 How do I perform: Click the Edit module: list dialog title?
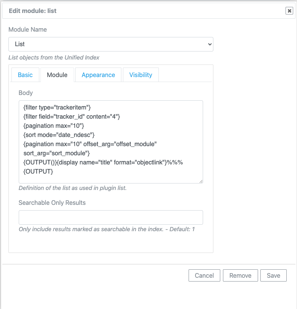(32, 11)
